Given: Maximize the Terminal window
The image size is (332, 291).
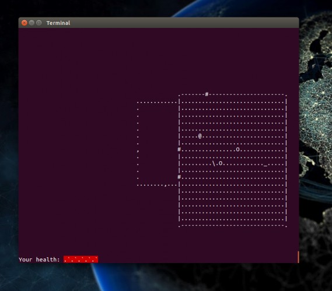Looking at the screenshot, I should click(x=39, y=23).
